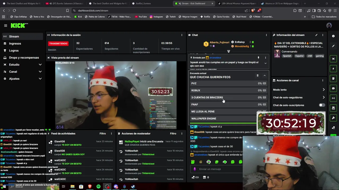Screen dimensions: 339x190
Task: Click the right sidebar screen capture icon
Action: 333,59
